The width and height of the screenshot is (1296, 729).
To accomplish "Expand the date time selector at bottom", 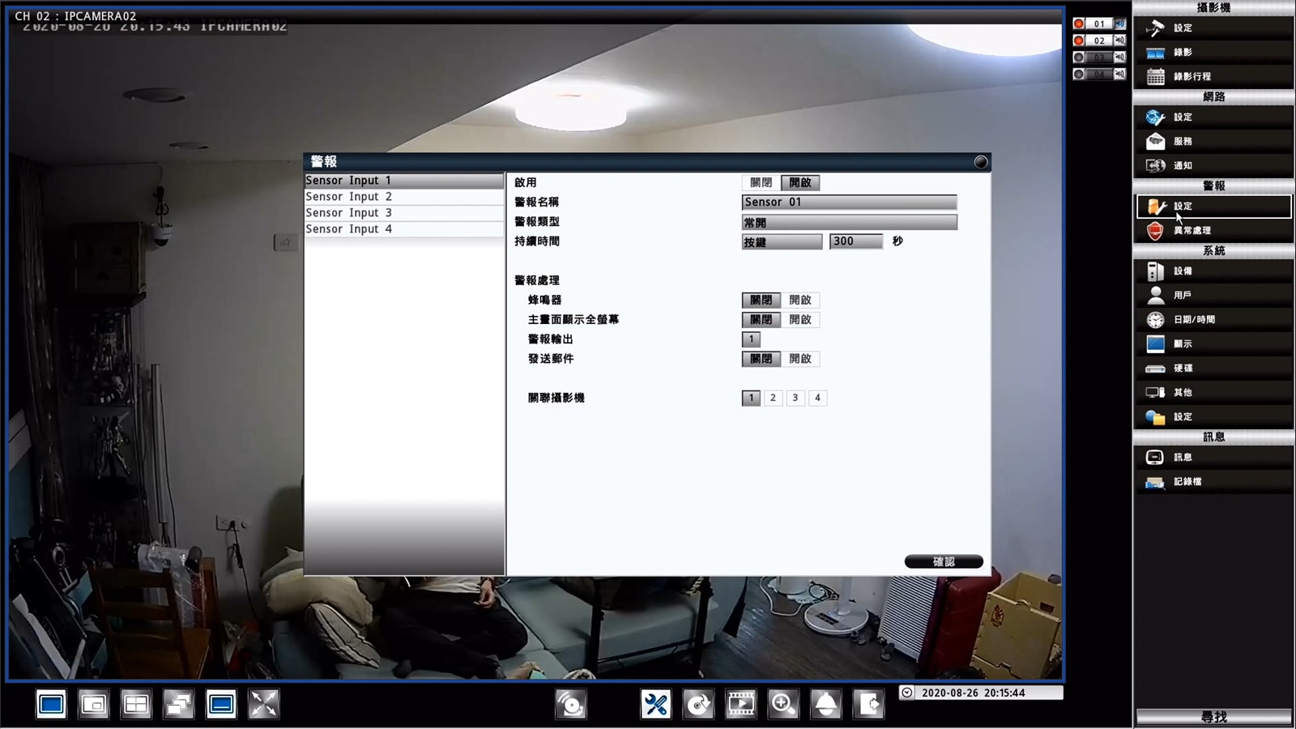I will pyautogui.click(x=907, y=693).
